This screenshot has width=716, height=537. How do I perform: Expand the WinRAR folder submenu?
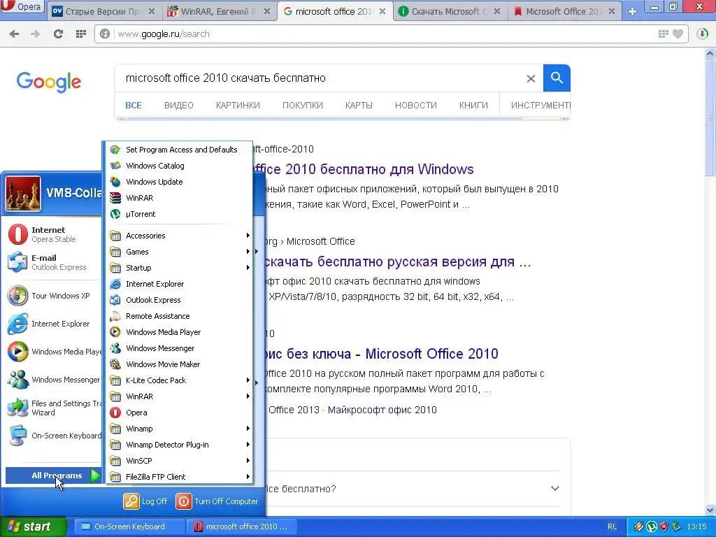point(179,396)
